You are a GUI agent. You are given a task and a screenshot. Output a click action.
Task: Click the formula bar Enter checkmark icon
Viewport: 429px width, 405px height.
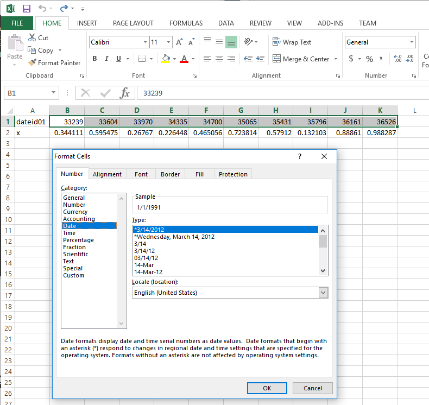[x=105, y=93]
